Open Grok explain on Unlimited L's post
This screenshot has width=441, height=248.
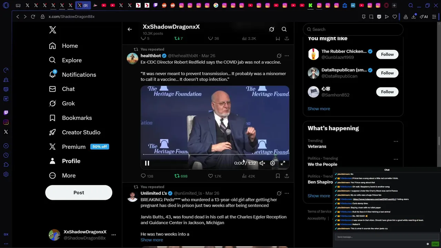[x=279, y=193]
